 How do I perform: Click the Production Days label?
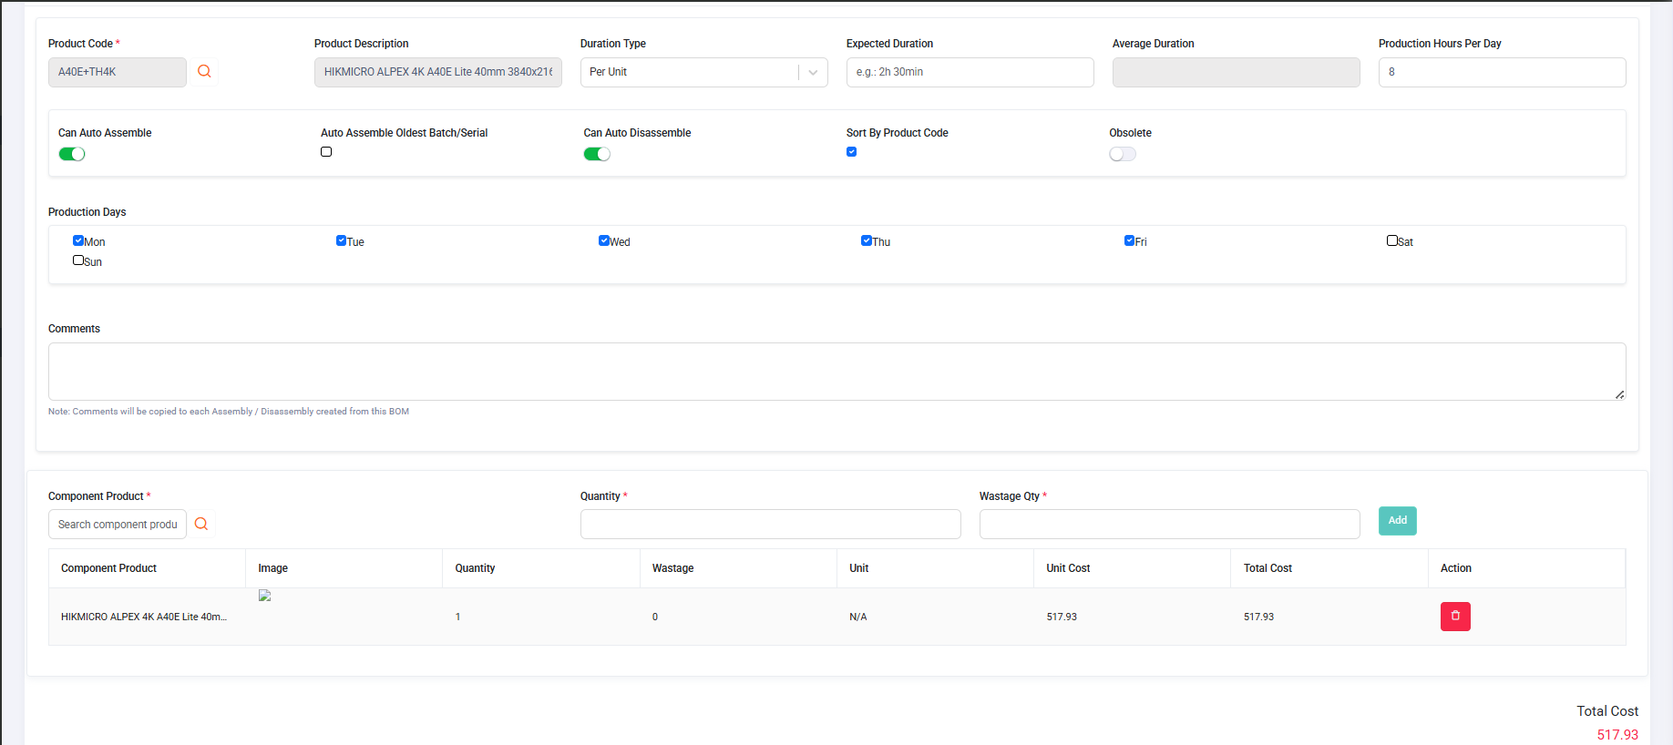(x=87, y=212)
